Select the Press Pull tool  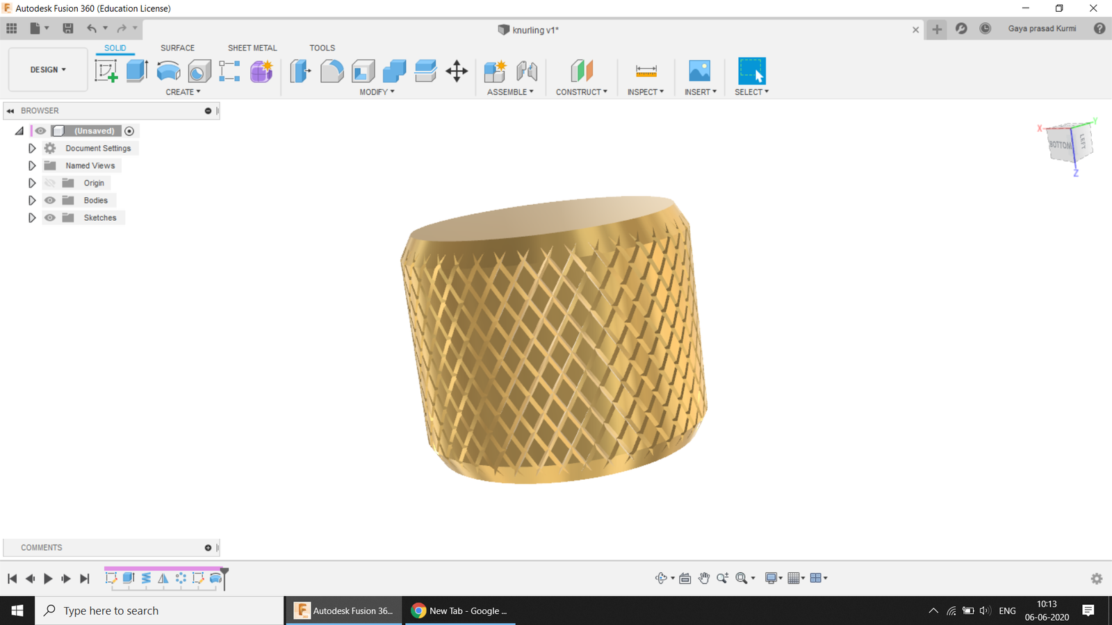click(300, 71)
